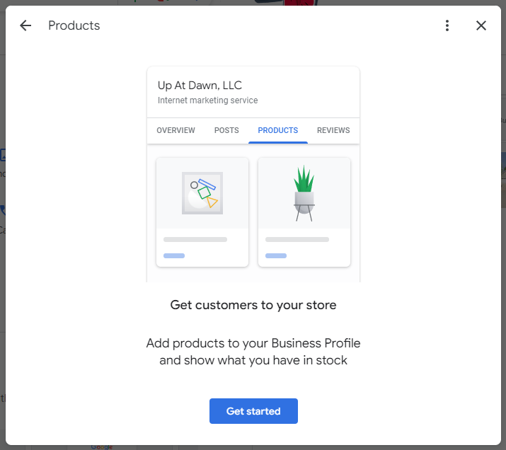Select the OVERVIEW tab in the preview
Viewport: 506px width, 450px height.
tap(176, 130)
